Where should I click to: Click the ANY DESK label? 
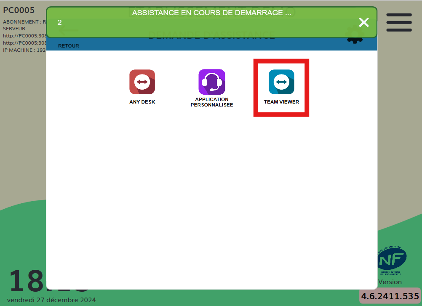pos(142,102)
